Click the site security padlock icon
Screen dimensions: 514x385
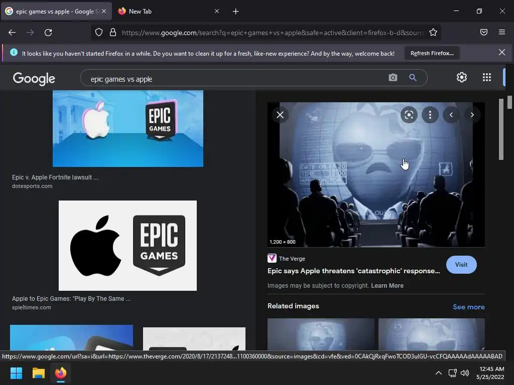tap(113, 32)
